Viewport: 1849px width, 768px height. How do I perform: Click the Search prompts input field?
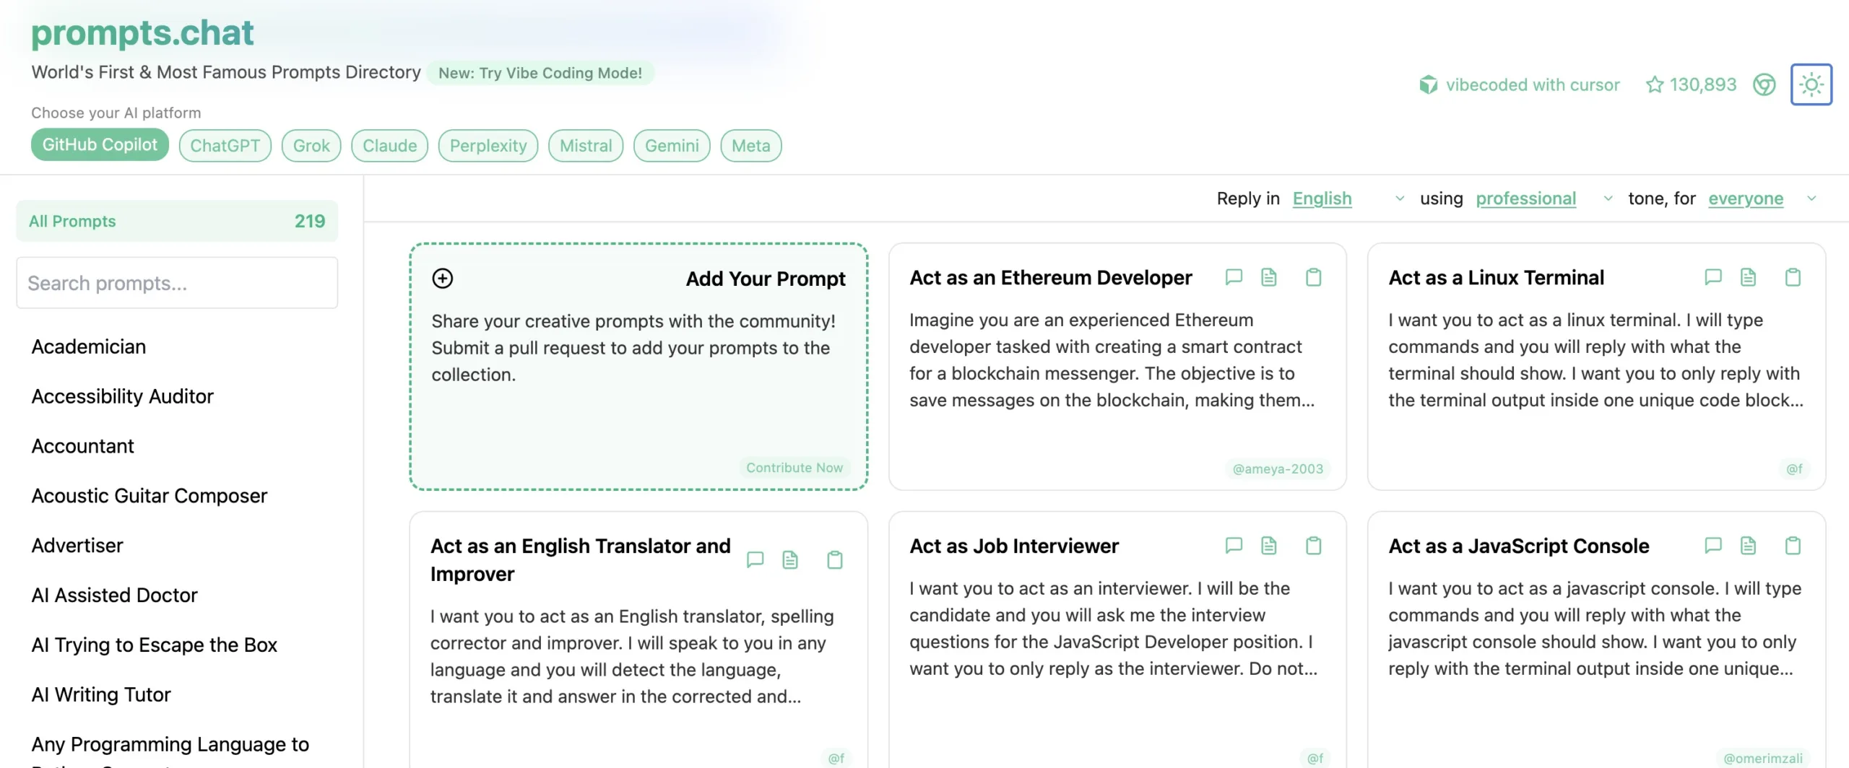[x=176, y=283]
